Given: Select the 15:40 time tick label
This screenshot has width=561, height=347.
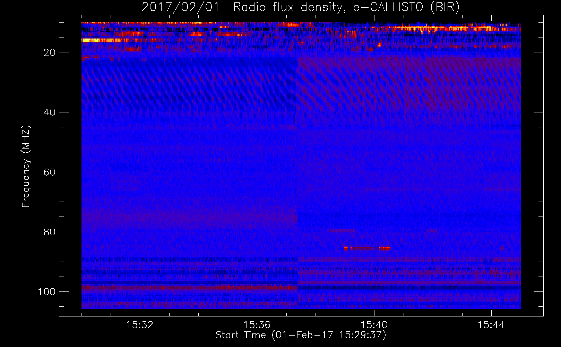Looking at the screenshot, I should [374, 325].
